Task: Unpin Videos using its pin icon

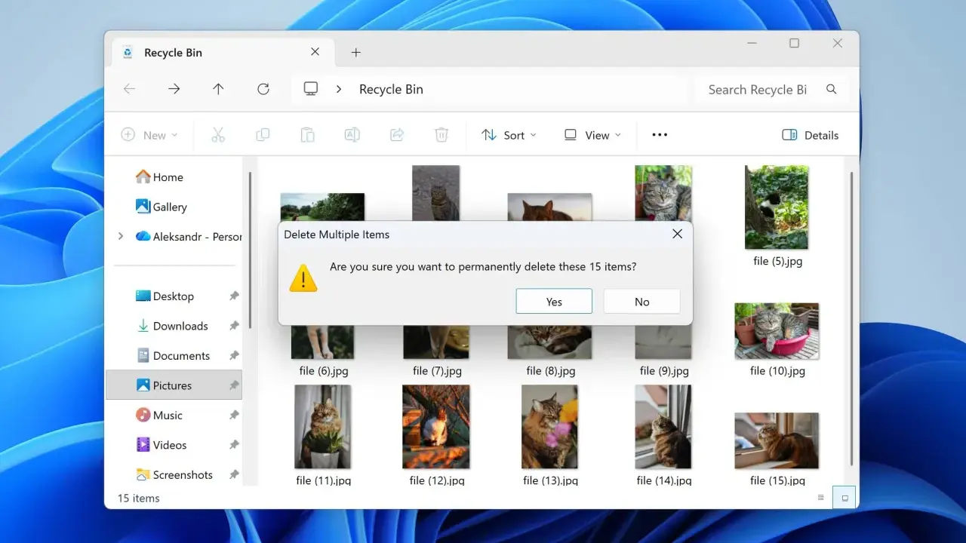Action: (234, 445)
